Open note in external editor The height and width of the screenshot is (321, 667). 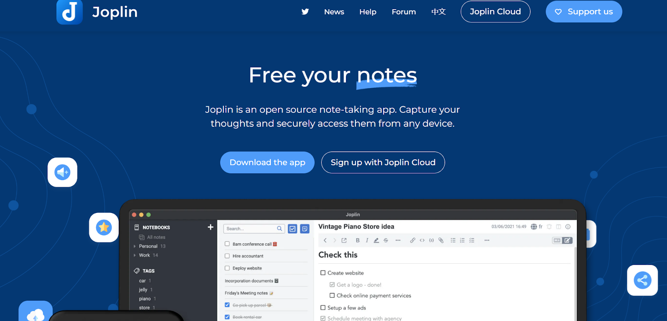[x=344, y=240]
